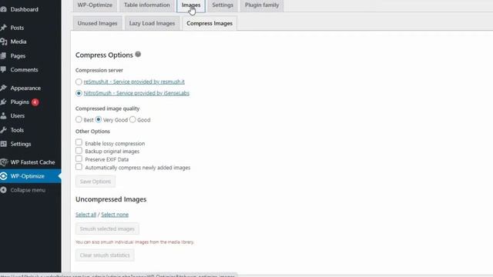The width and height of the screenshot is (493, 277).
Task: Open Media in the sidebar menu
Action: [18, 42]
